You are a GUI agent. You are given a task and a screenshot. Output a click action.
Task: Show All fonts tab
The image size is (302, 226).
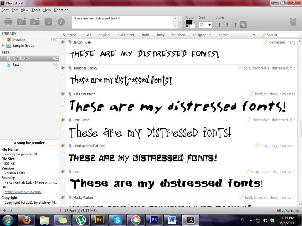click(x=89, y=35)
